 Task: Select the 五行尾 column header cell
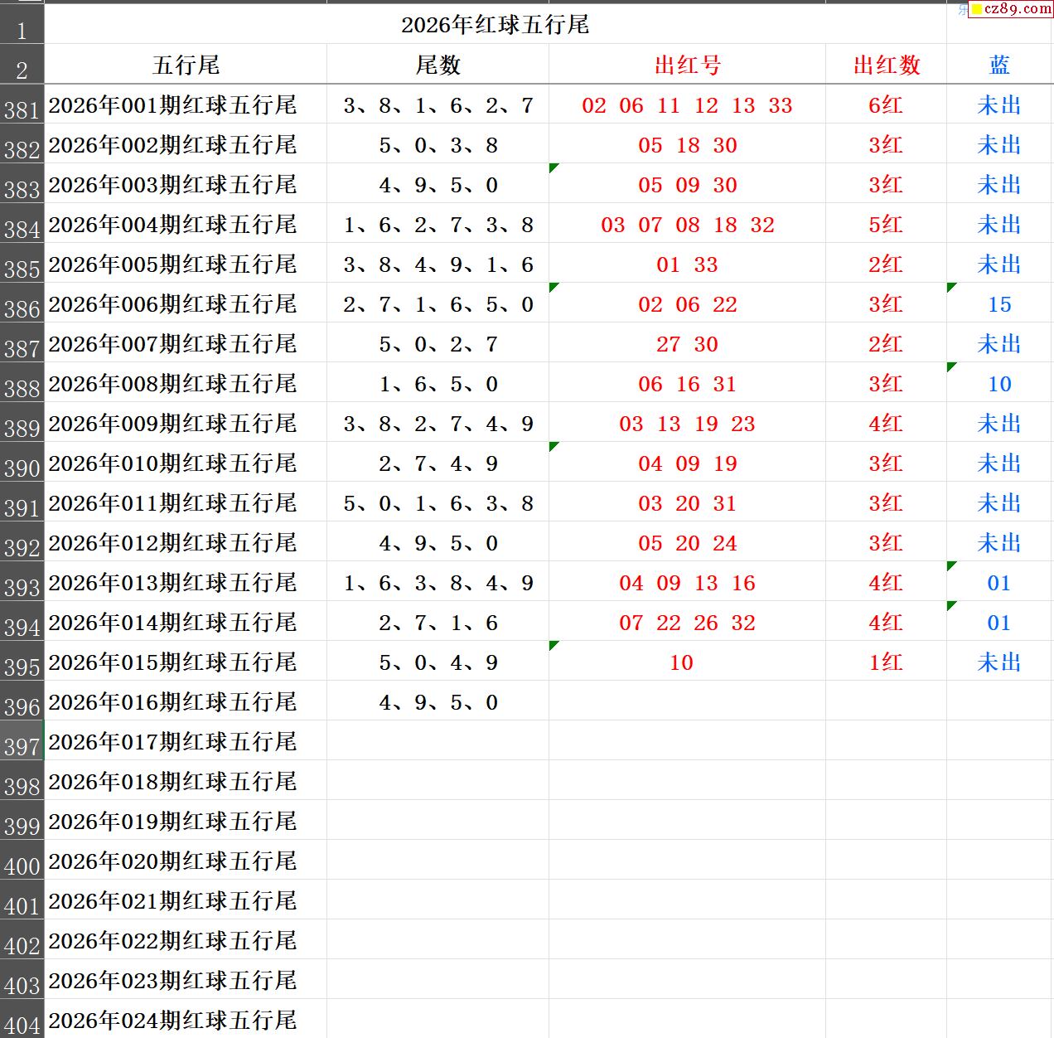point(186,65)
